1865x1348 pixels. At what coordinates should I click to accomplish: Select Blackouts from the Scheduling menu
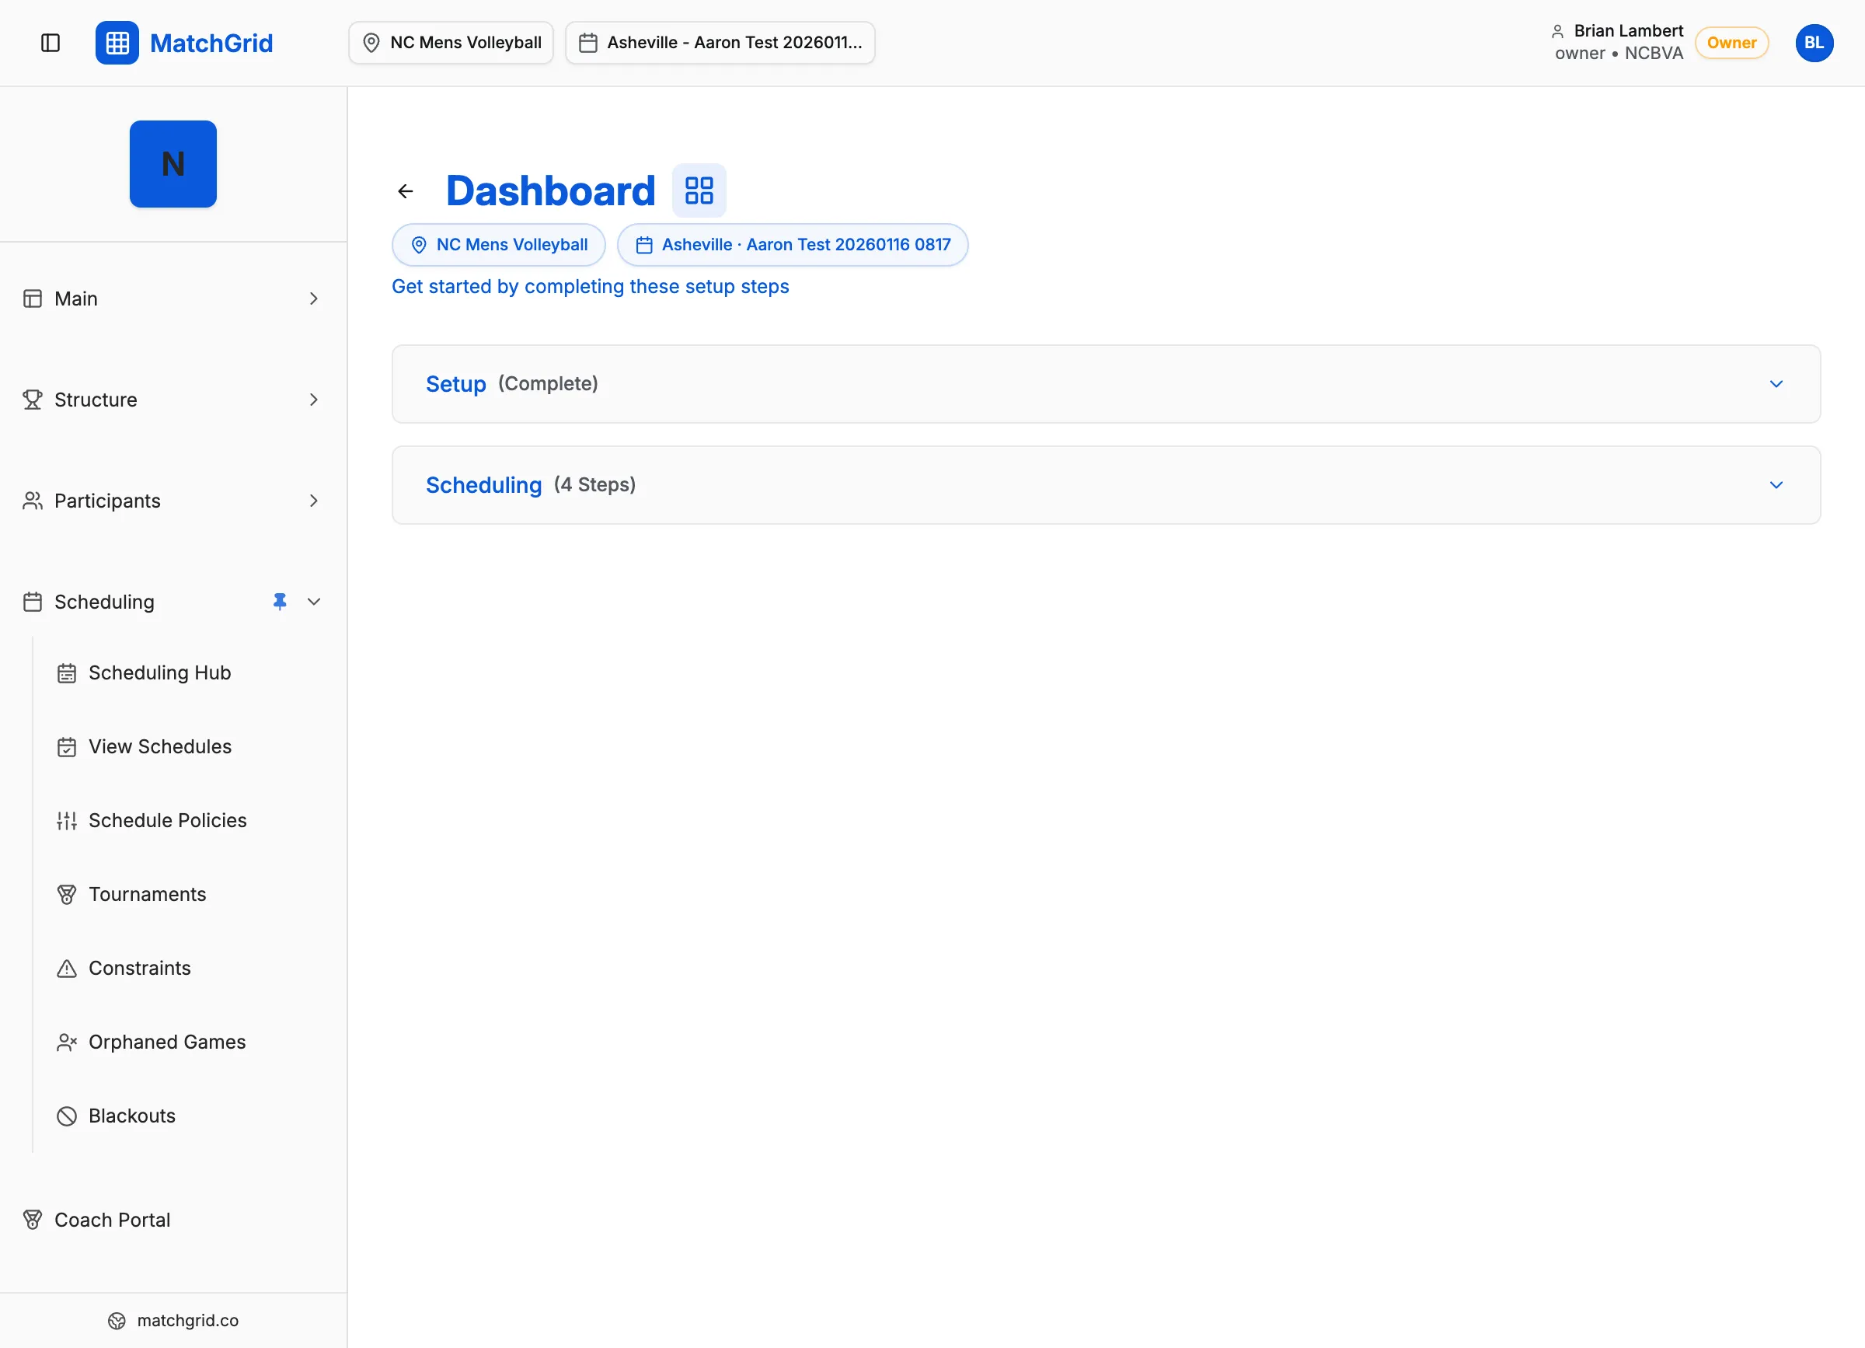[x=131, y=1116]
